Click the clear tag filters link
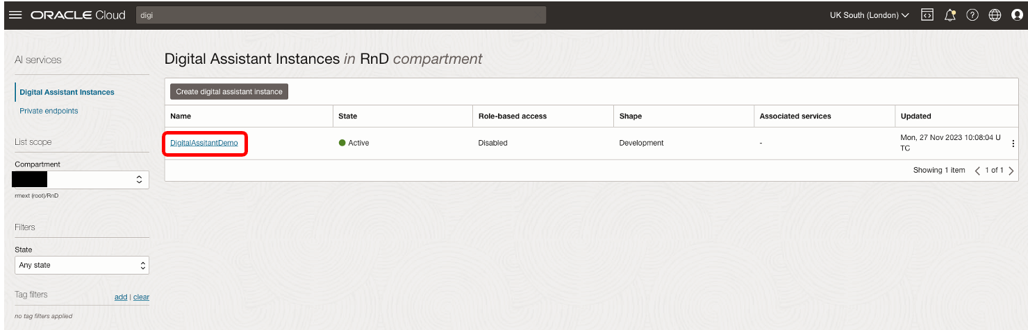The height and width of the screenshot is (330, 1028). [141, 297]
